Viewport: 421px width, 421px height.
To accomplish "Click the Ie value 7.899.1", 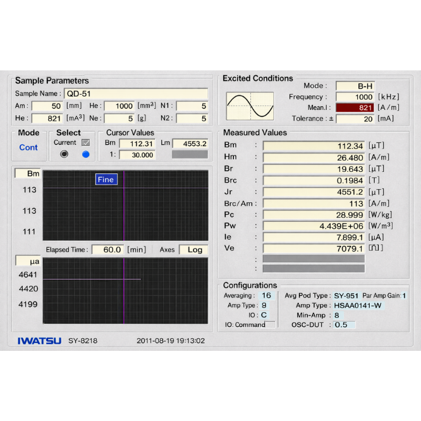I will (x=314, y=237).
